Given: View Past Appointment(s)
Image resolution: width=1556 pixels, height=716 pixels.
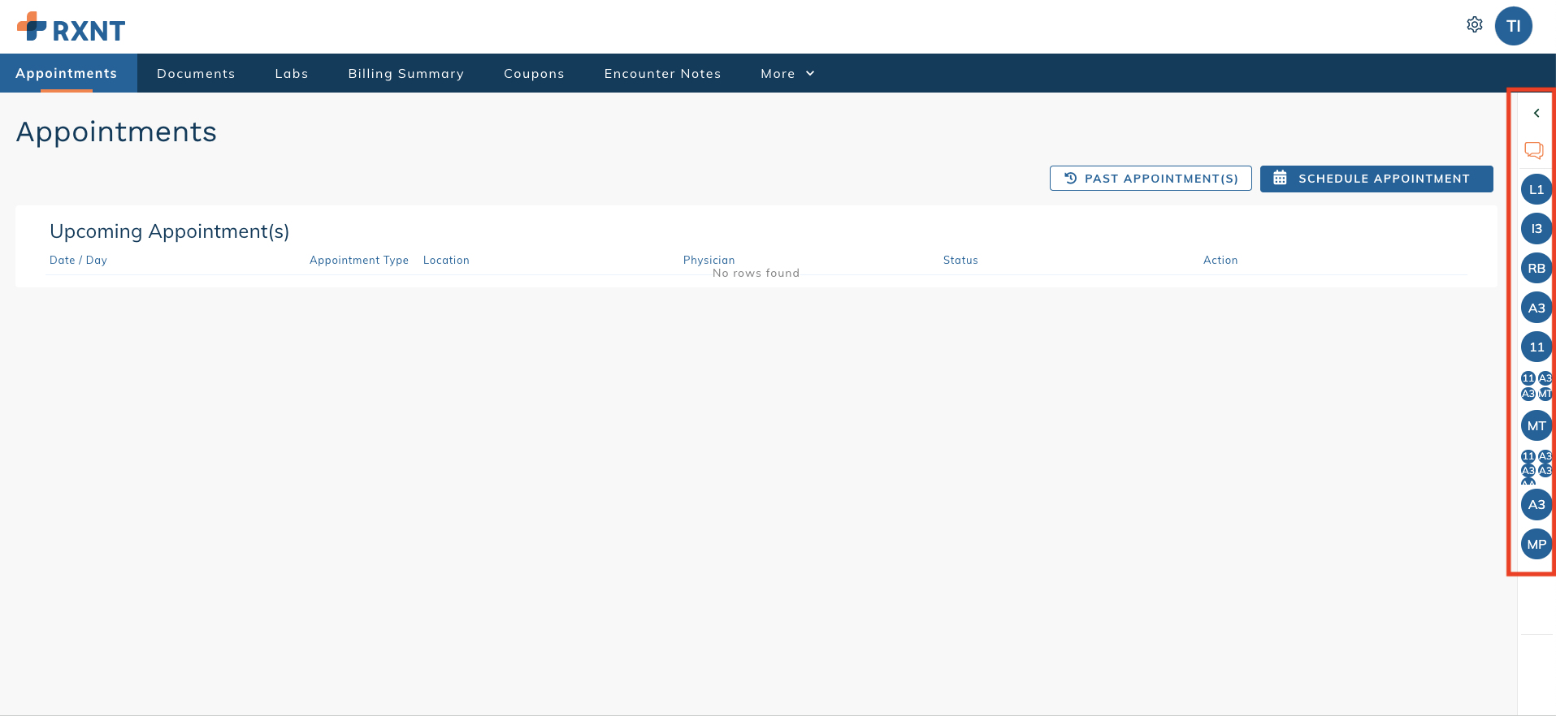Looking at the screenshot, I should 1151,179.
